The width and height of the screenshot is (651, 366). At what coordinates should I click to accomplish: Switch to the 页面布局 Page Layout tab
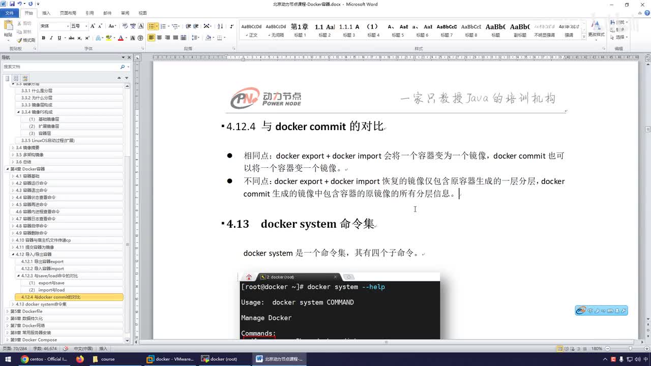pos(68,13)
